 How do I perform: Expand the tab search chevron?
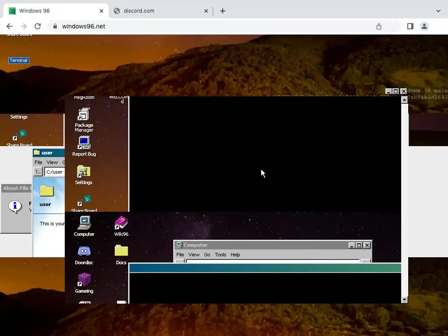click(x=438, y=11)
